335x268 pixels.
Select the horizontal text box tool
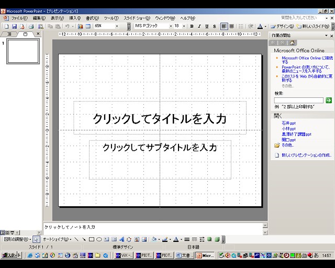[x=106, y=239]
